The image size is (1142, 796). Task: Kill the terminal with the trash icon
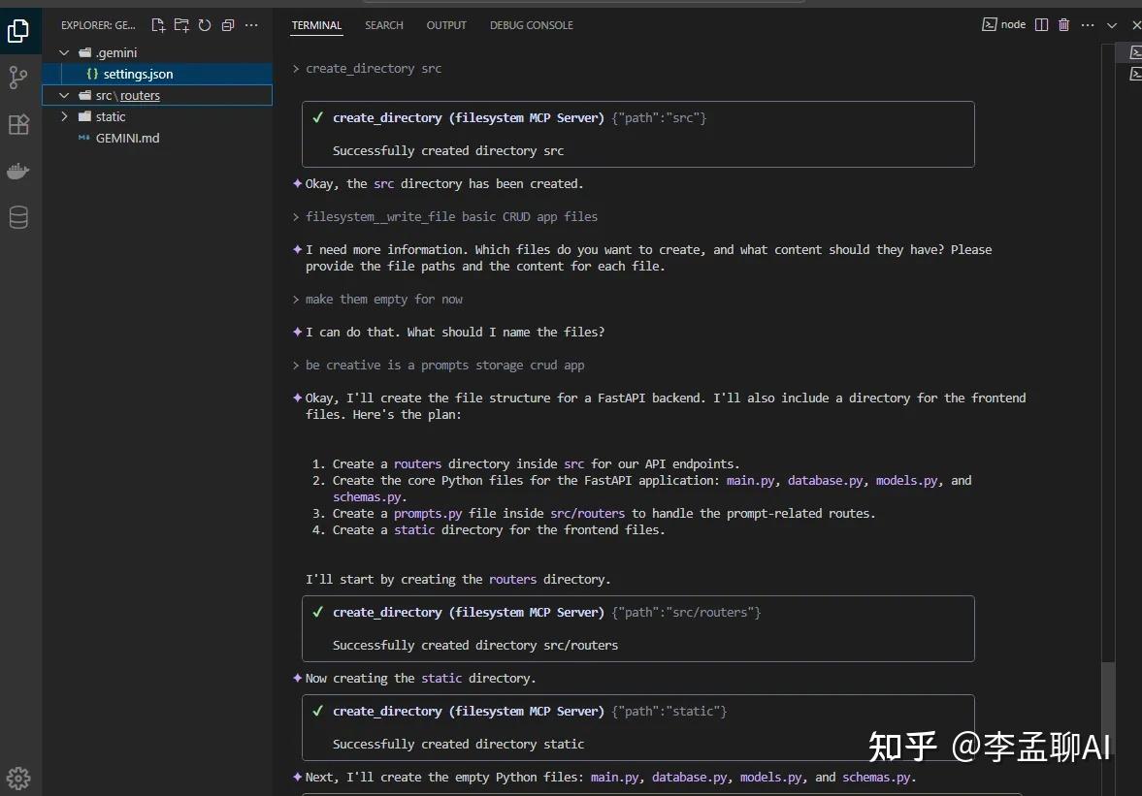click(x=1063, y=24)
